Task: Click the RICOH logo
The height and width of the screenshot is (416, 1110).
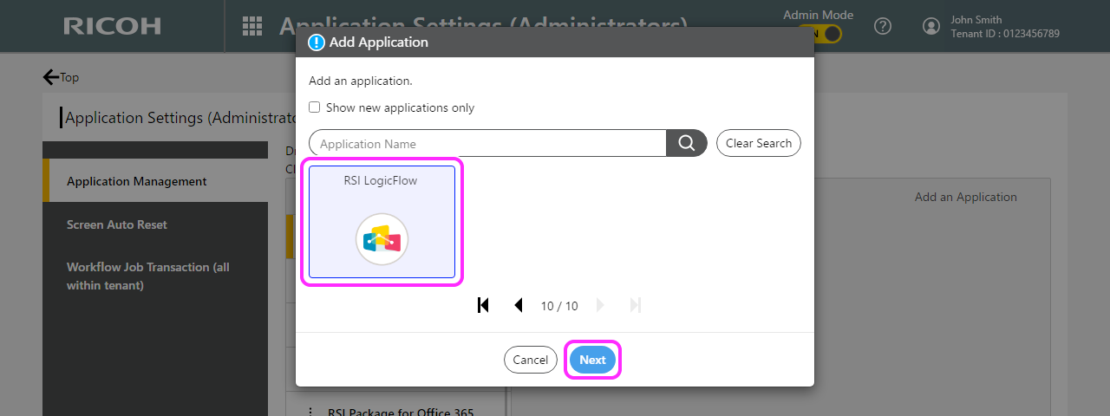Action: (112, 26)
